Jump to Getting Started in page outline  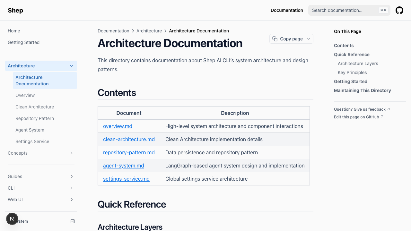coord(351,81)
